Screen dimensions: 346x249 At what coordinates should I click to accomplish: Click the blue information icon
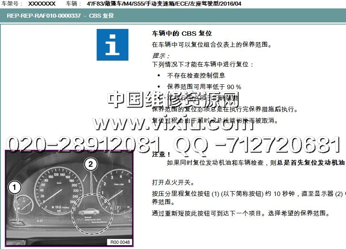point(112,45)
